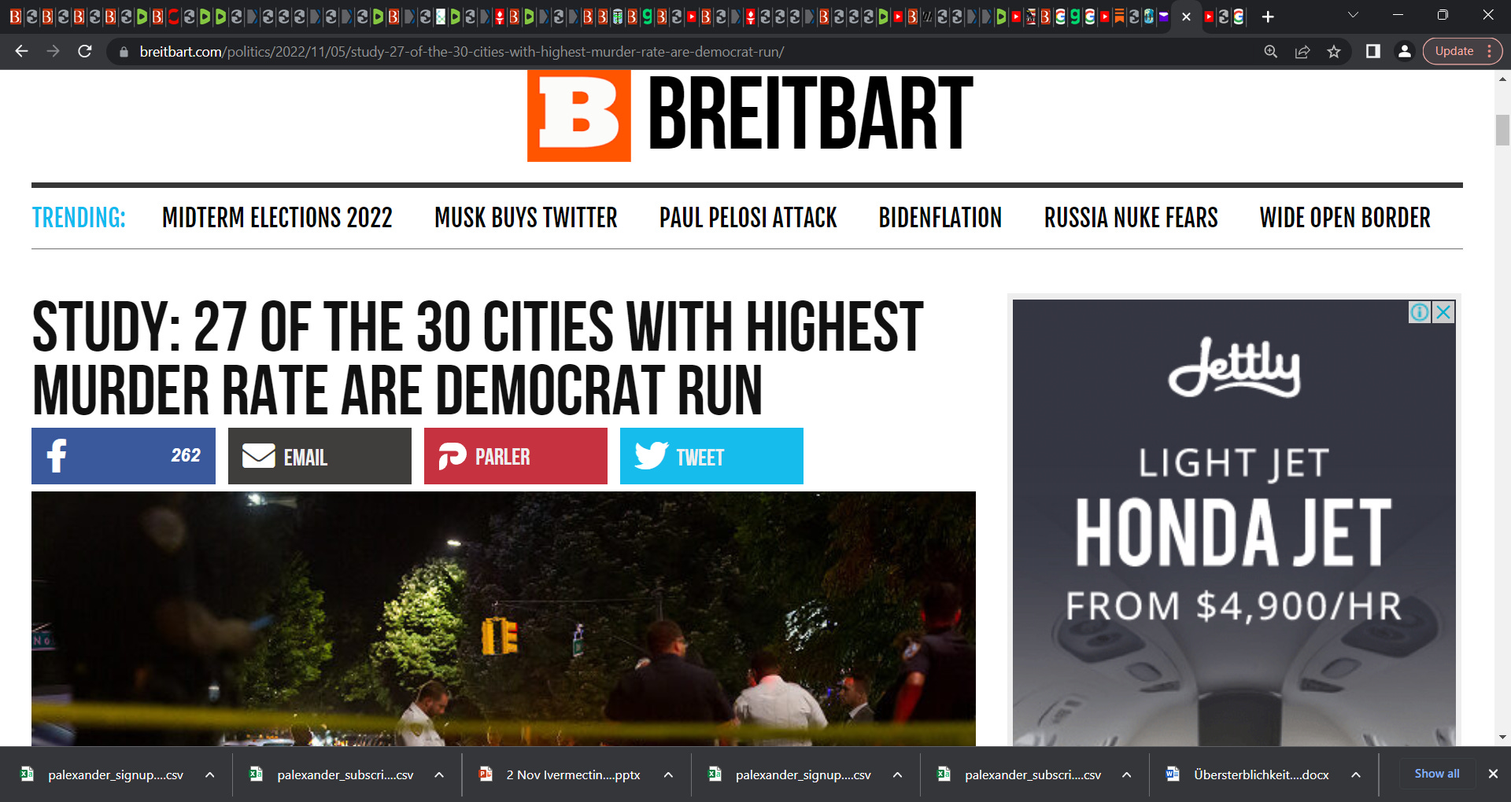1511x802 pixels.
Task: Expand options for Ivermectin pptx download
Action: (668, 774)
